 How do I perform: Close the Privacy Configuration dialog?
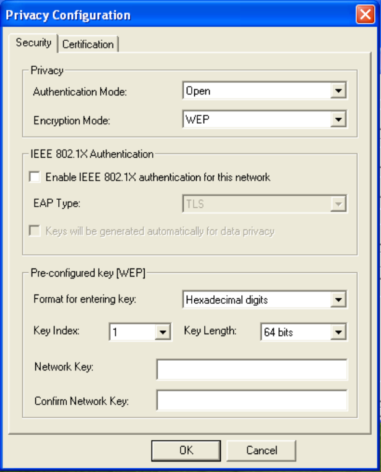[x=364, y=15]
